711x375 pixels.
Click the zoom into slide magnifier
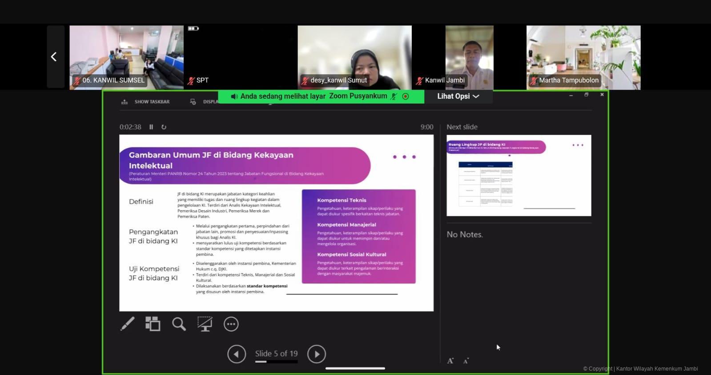179,324
